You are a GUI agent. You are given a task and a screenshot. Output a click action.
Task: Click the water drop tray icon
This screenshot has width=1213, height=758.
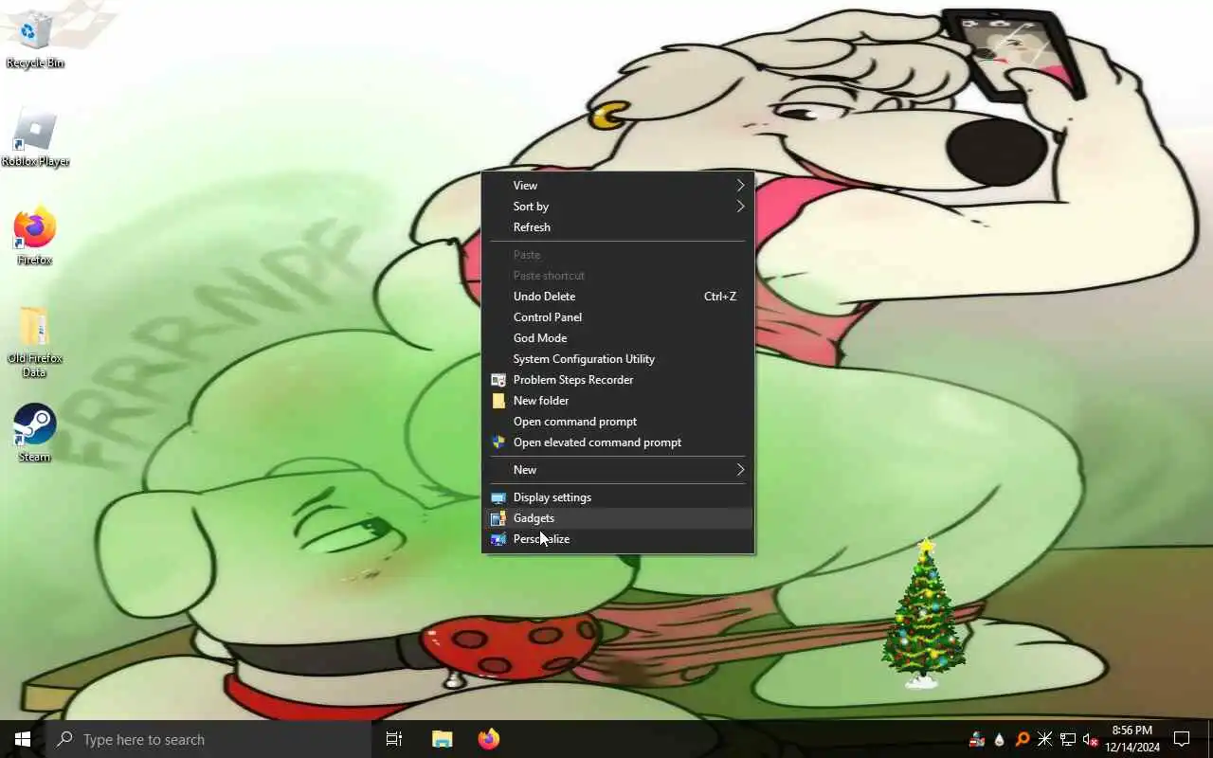pos(1000,740)
